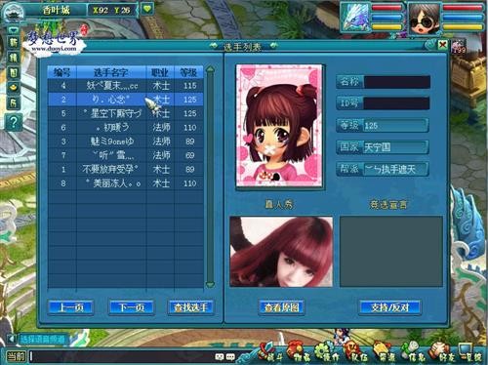Click the character's blue mana bar
Viewport: 488px width, 365px height.
[x=462, y=18]
